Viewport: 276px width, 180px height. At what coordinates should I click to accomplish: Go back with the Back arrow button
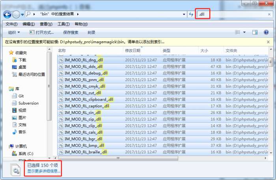7,15
